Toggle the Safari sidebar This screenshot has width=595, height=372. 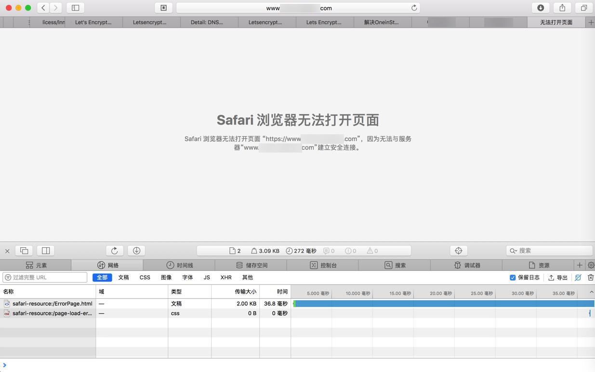(x=75, y=8)
